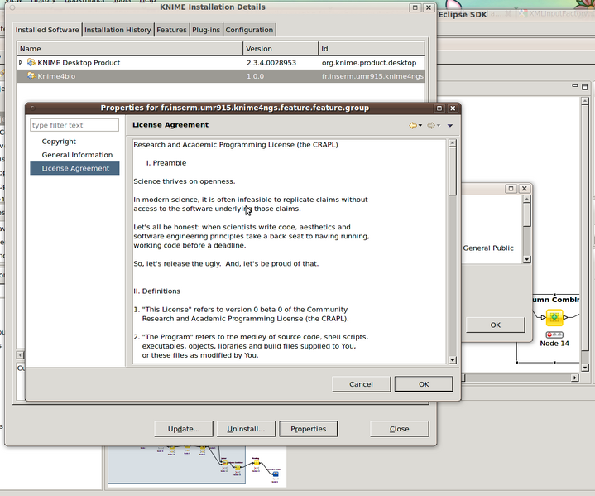Select the Knime4bio row
The image size is (595, 496).
[220, 76]
